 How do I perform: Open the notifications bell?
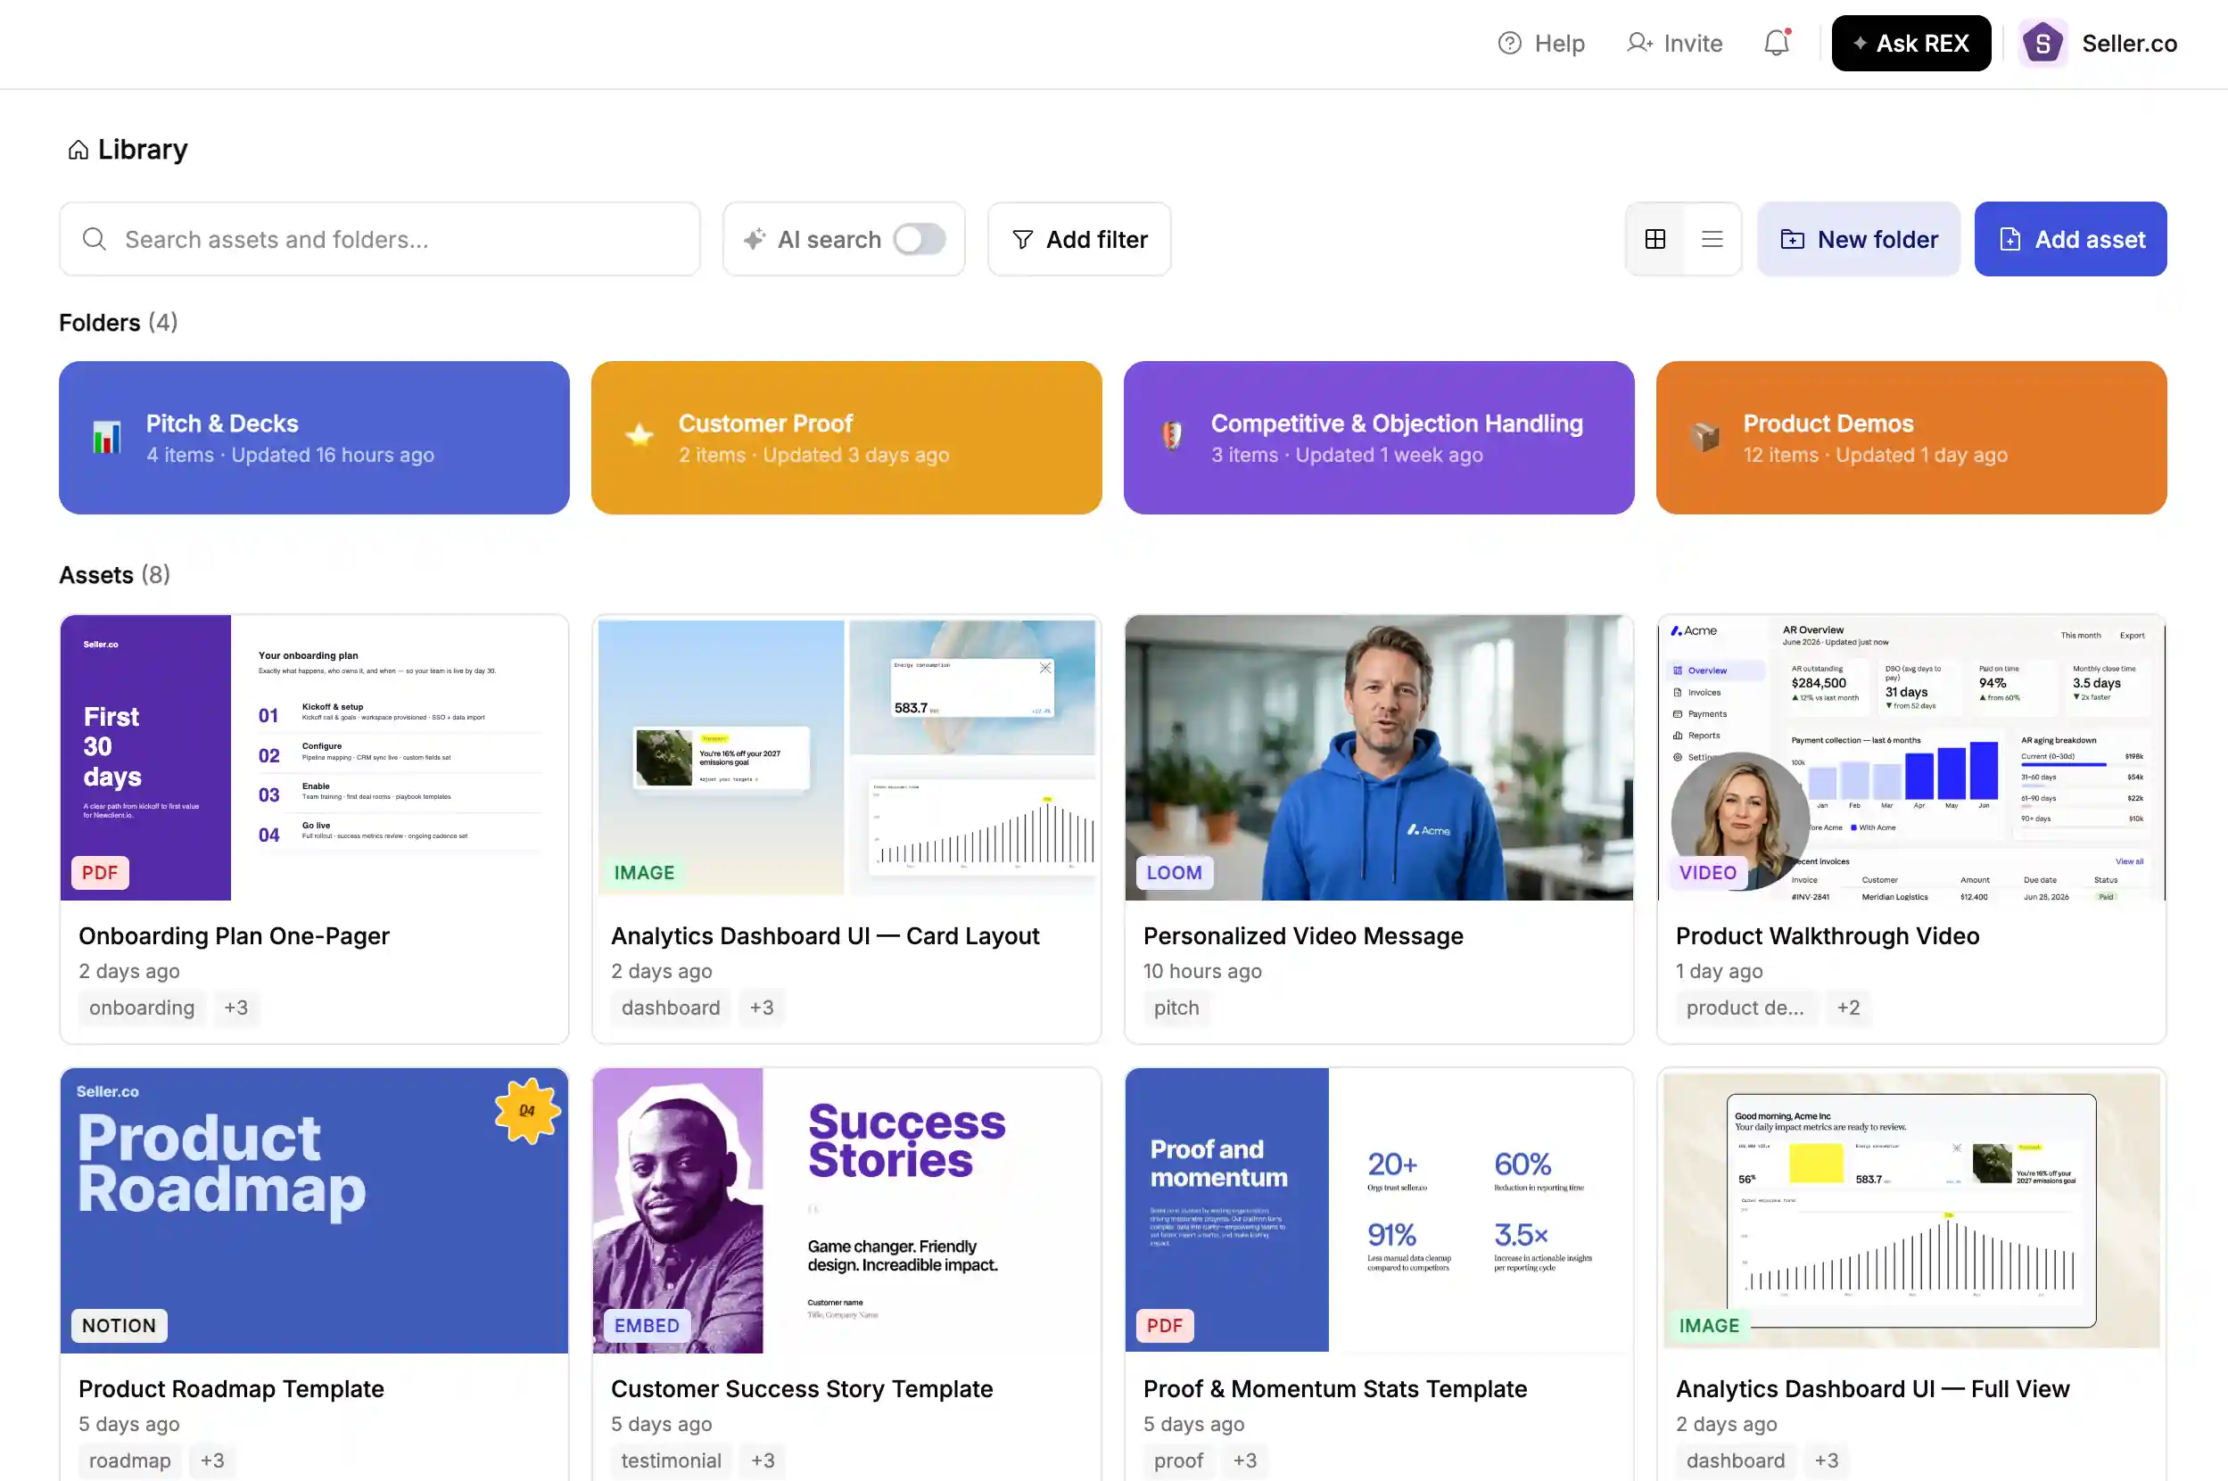1777,44
